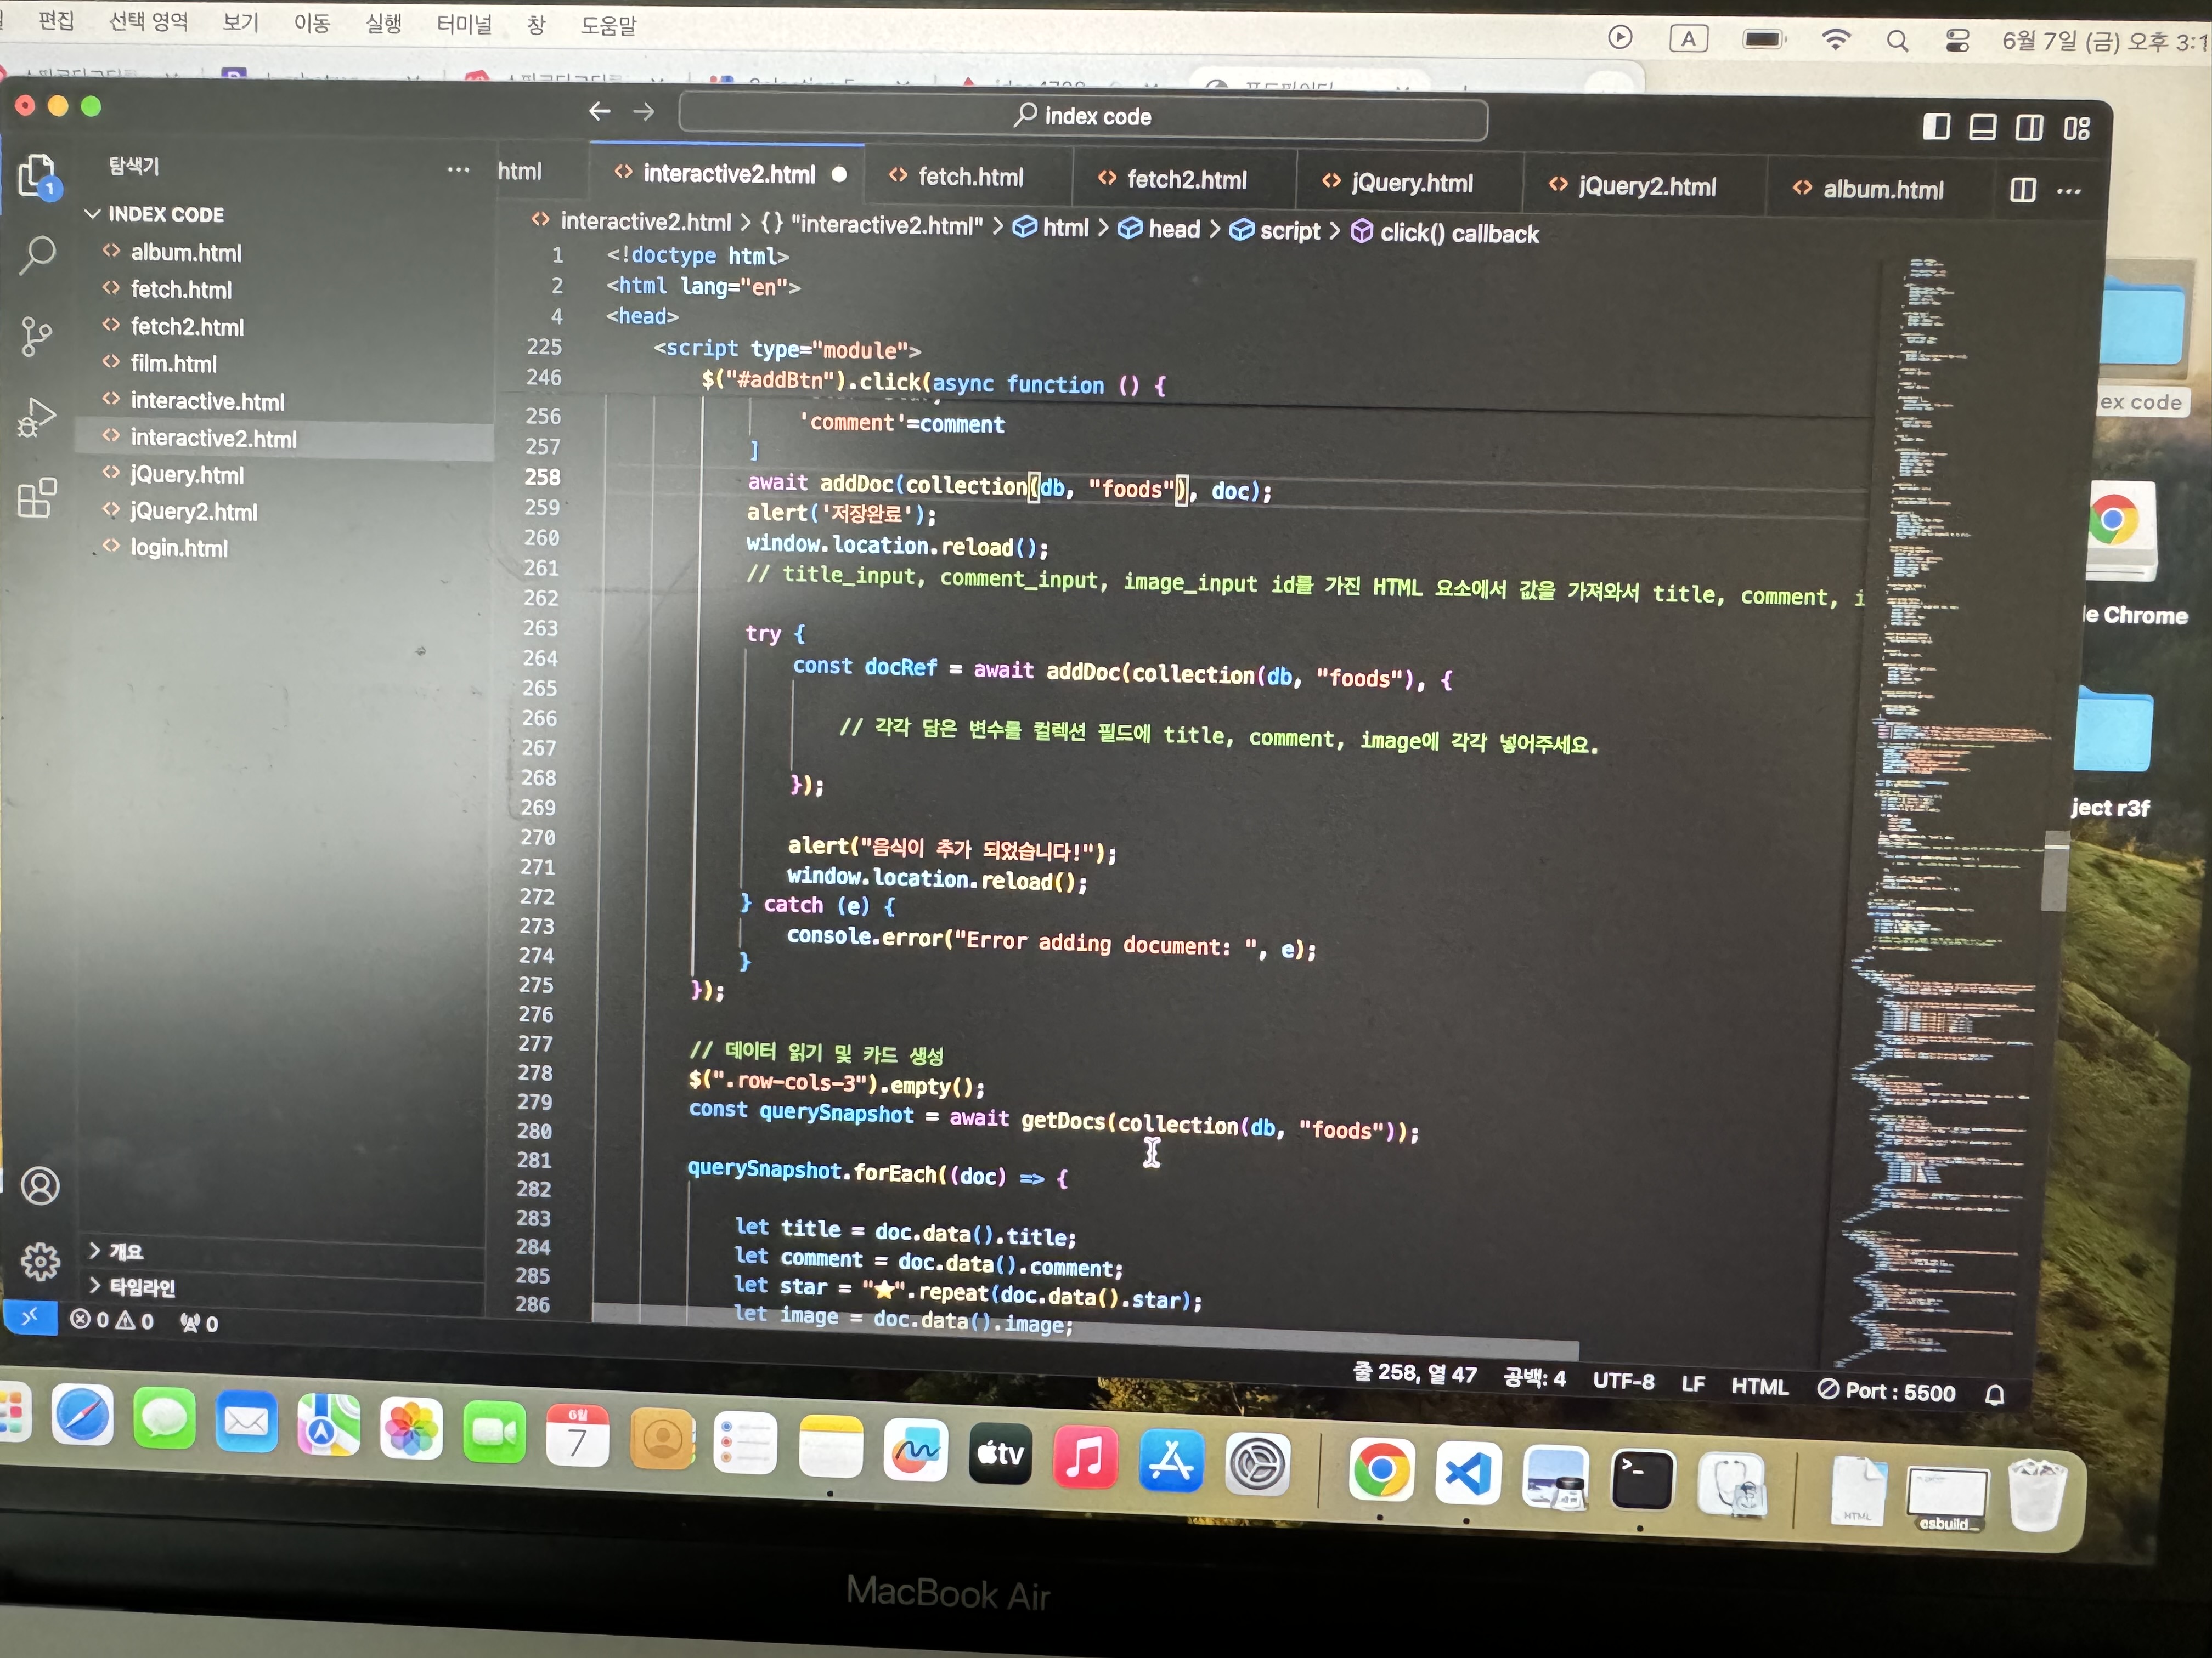
Task: Click the split editor icon
Action: pyautogui.click(x=2022, y=190)
